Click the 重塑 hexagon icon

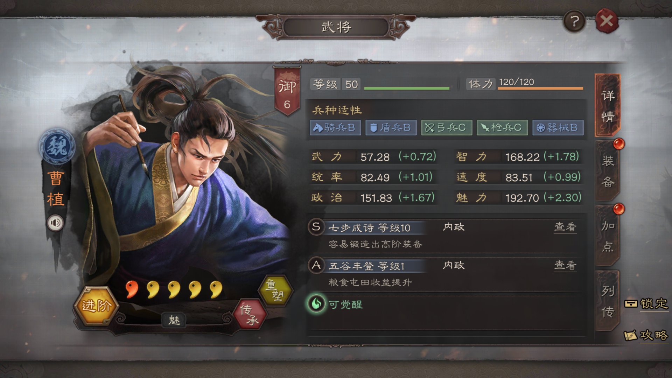click(x=275, y=290)
